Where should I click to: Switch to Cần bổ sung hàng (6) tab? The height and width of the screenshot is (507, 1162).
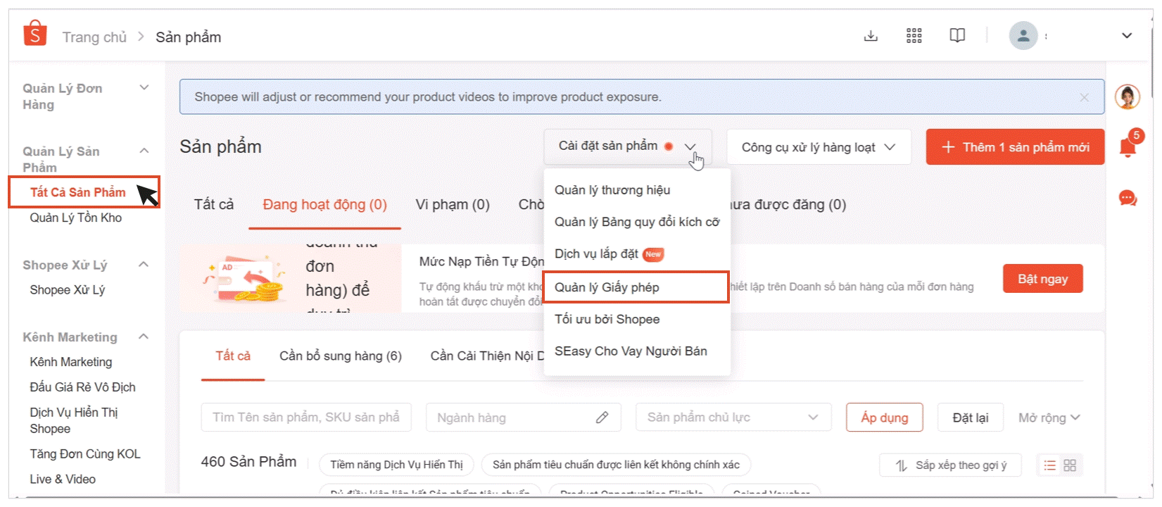tap(341, 356)
